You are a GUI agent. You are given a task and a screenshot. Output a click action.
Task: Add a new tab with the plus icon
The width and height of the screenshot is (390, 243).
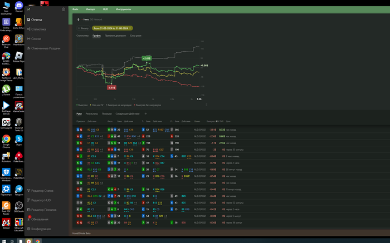pos(146,113)
